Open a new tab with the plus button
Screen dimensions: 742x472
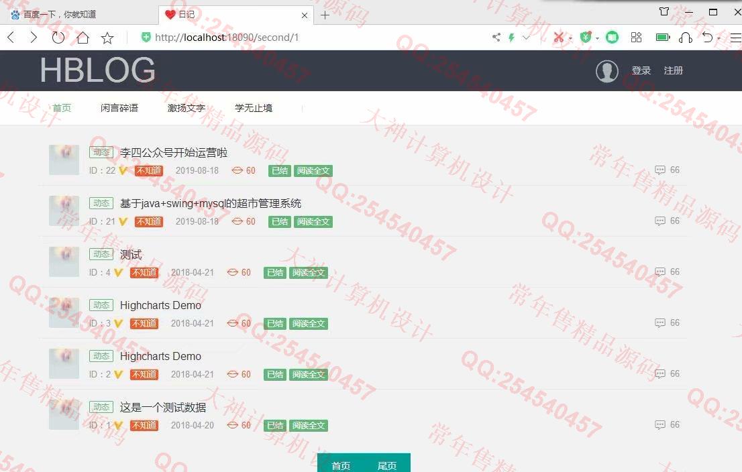(325, 15)
